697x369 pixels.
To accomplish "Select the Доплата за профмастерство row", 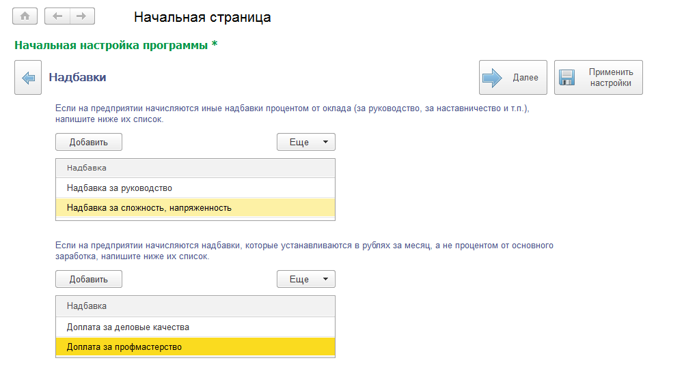I will point(195,346).
